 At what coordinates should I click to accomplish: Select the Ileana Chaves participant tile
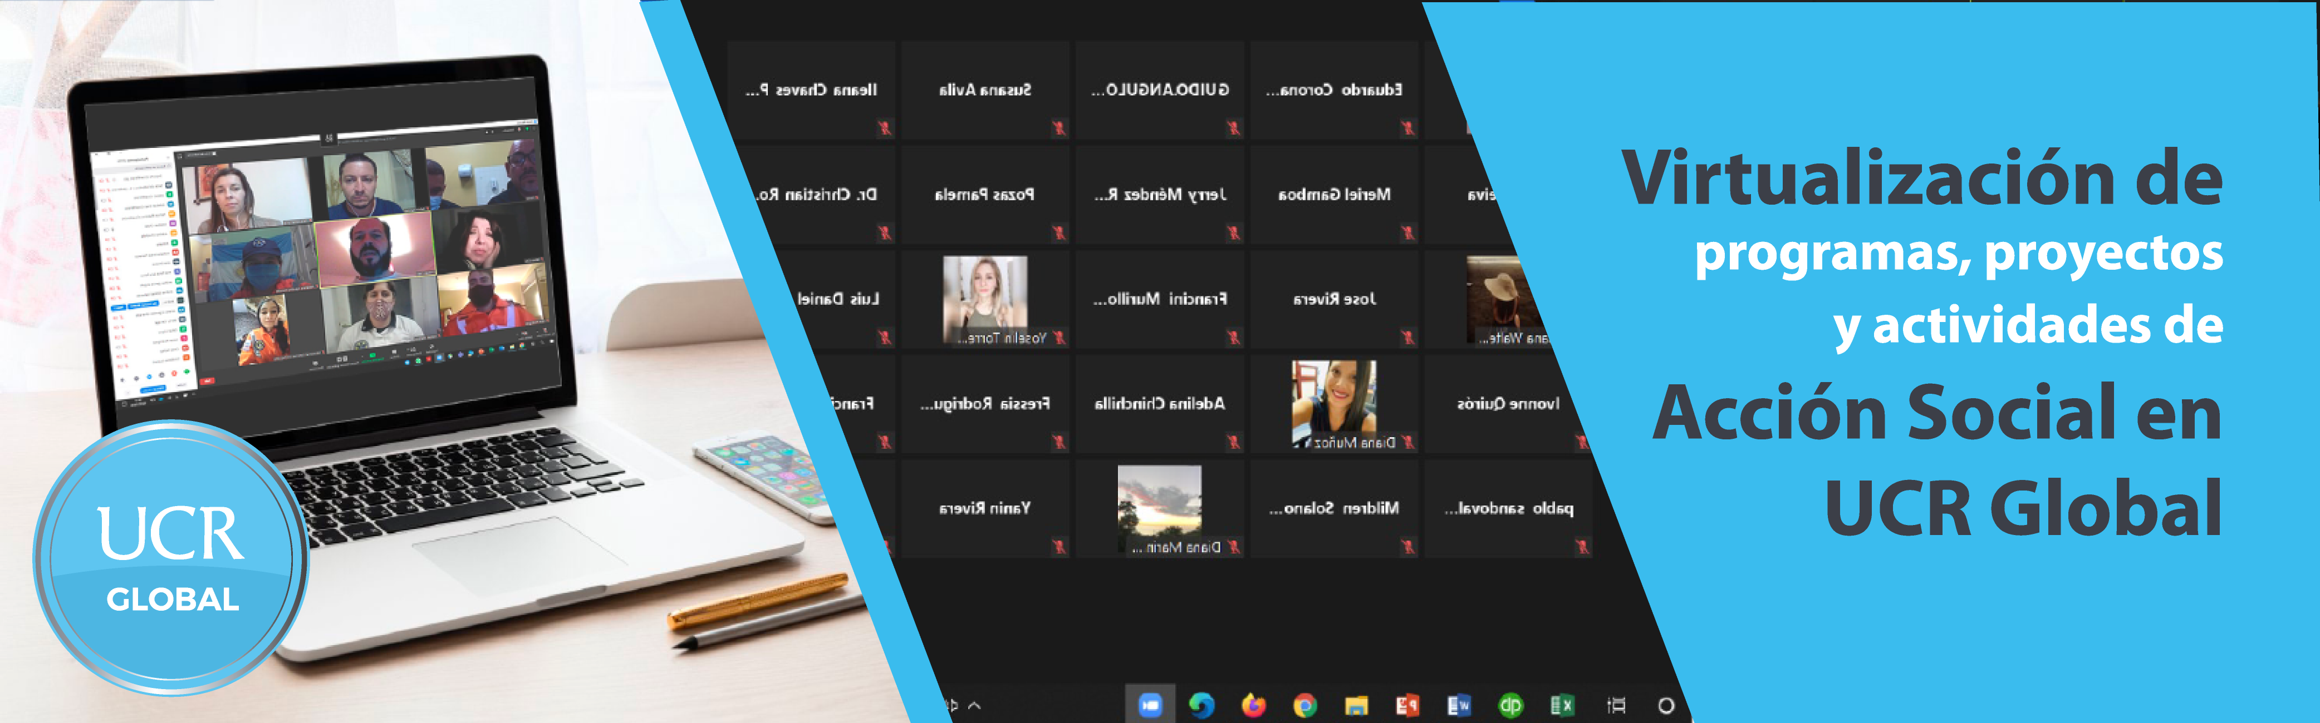coord(811,90)
